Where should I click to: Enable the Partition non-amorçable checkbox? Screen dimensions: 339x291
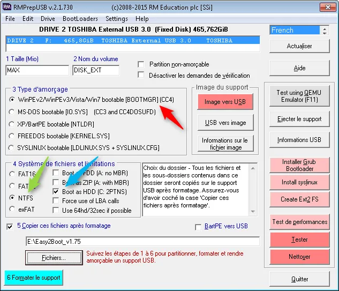pos(141,64)
